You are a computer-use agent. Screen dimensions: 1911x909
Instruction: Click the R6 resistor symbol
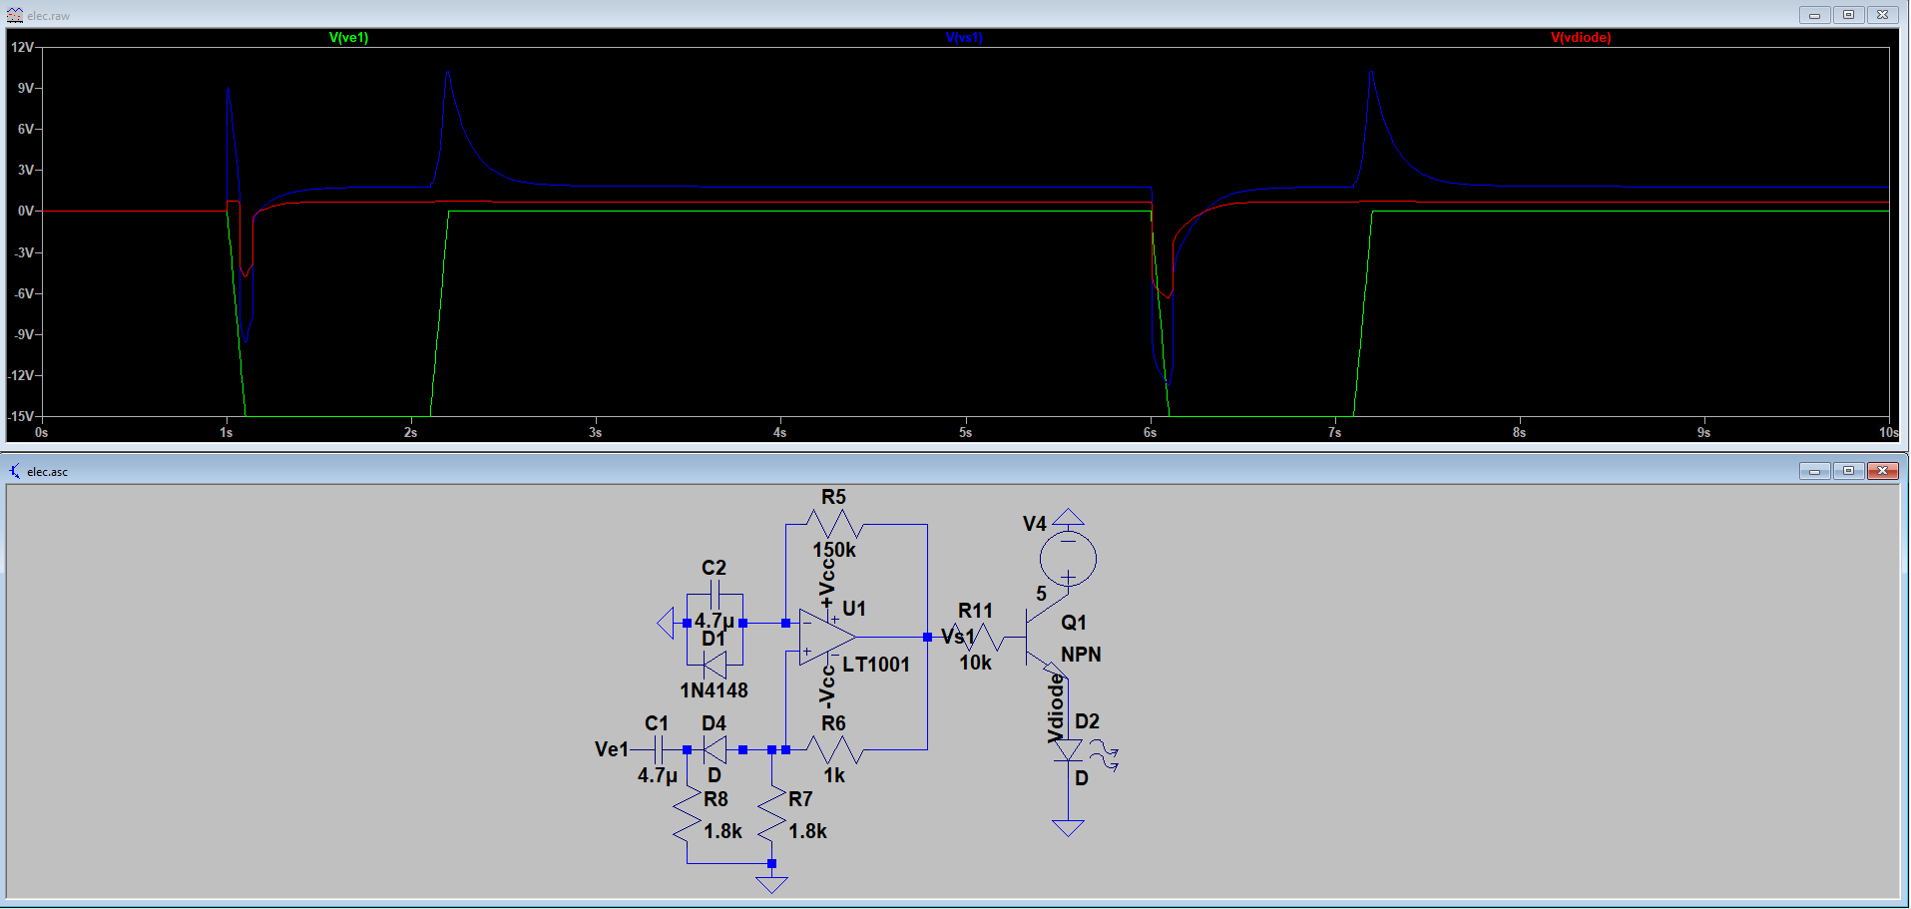[834, 749]
